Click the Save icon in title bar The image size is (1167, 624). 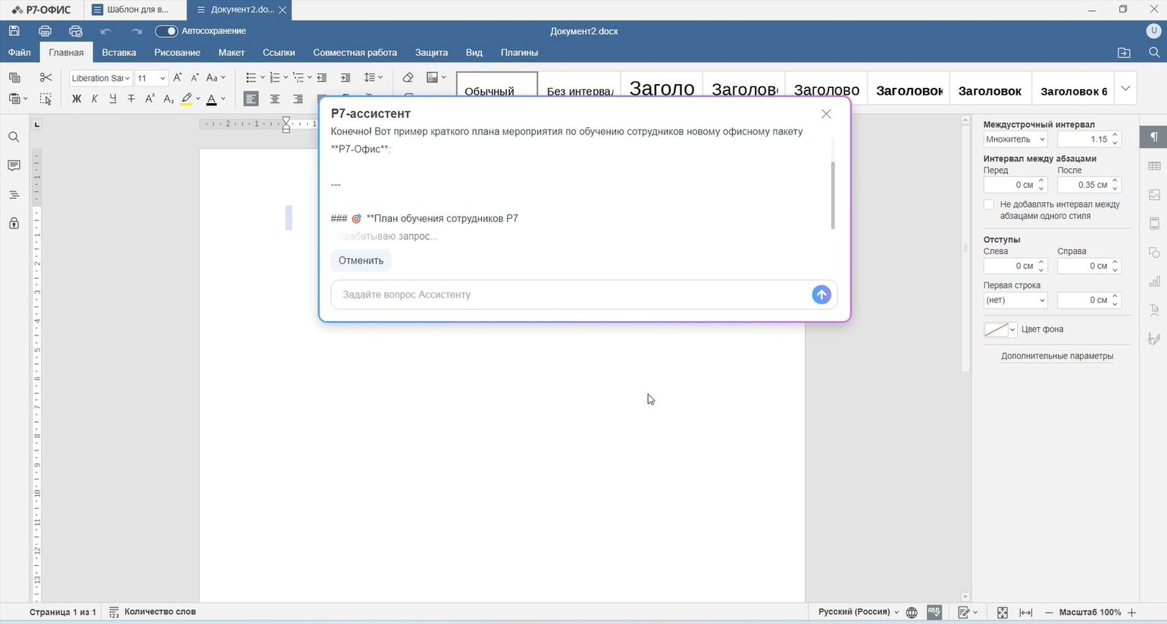coord(14,31)
